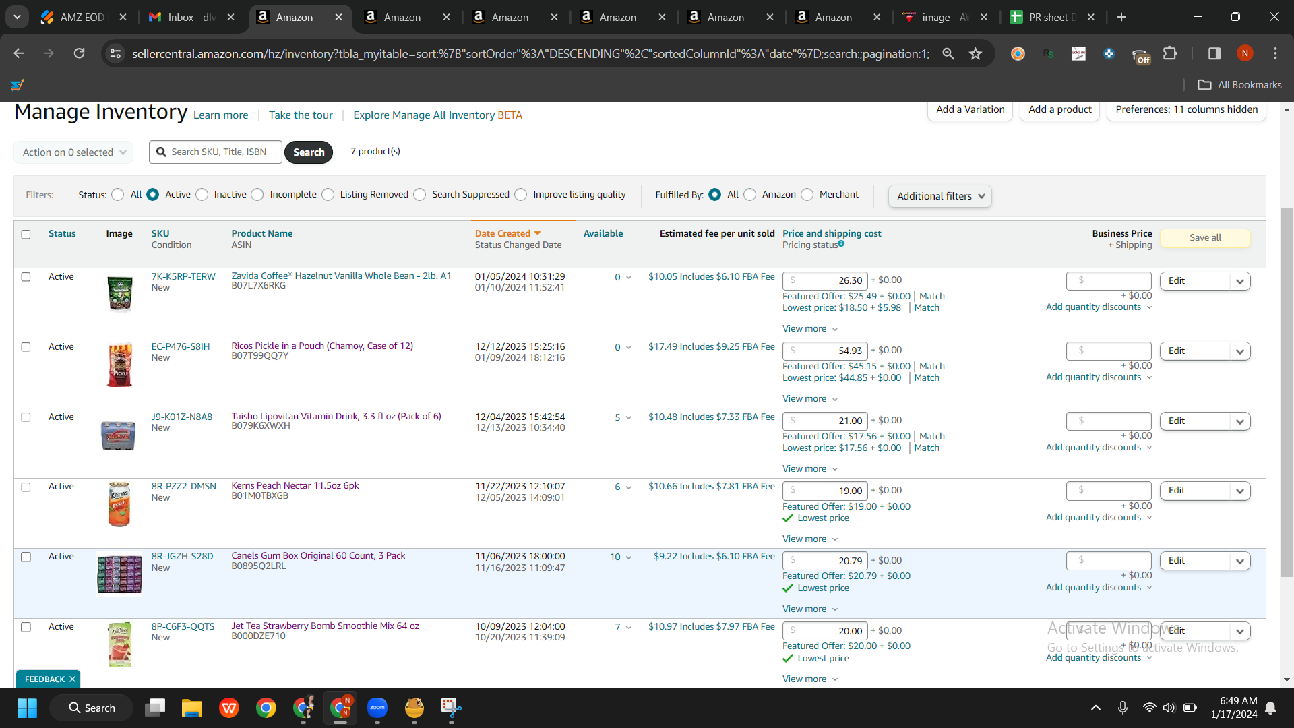Switch to the image browser tab

(946, 17)
